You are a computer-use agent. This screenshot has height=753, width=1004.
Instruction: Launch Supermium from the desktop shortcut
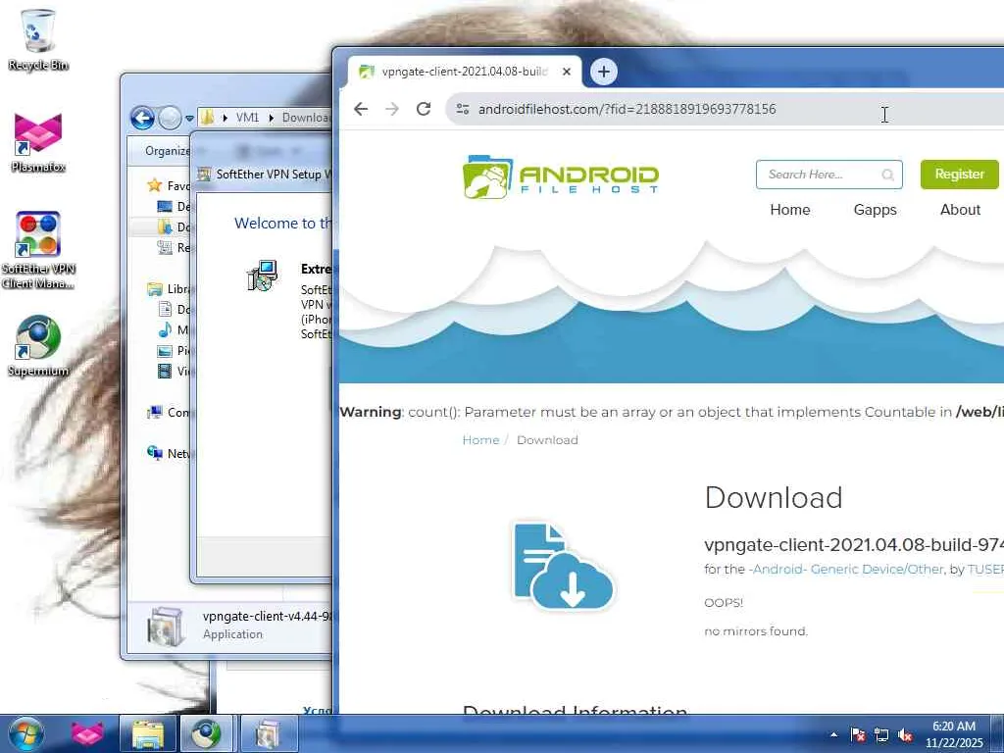(x=38, y=346)
